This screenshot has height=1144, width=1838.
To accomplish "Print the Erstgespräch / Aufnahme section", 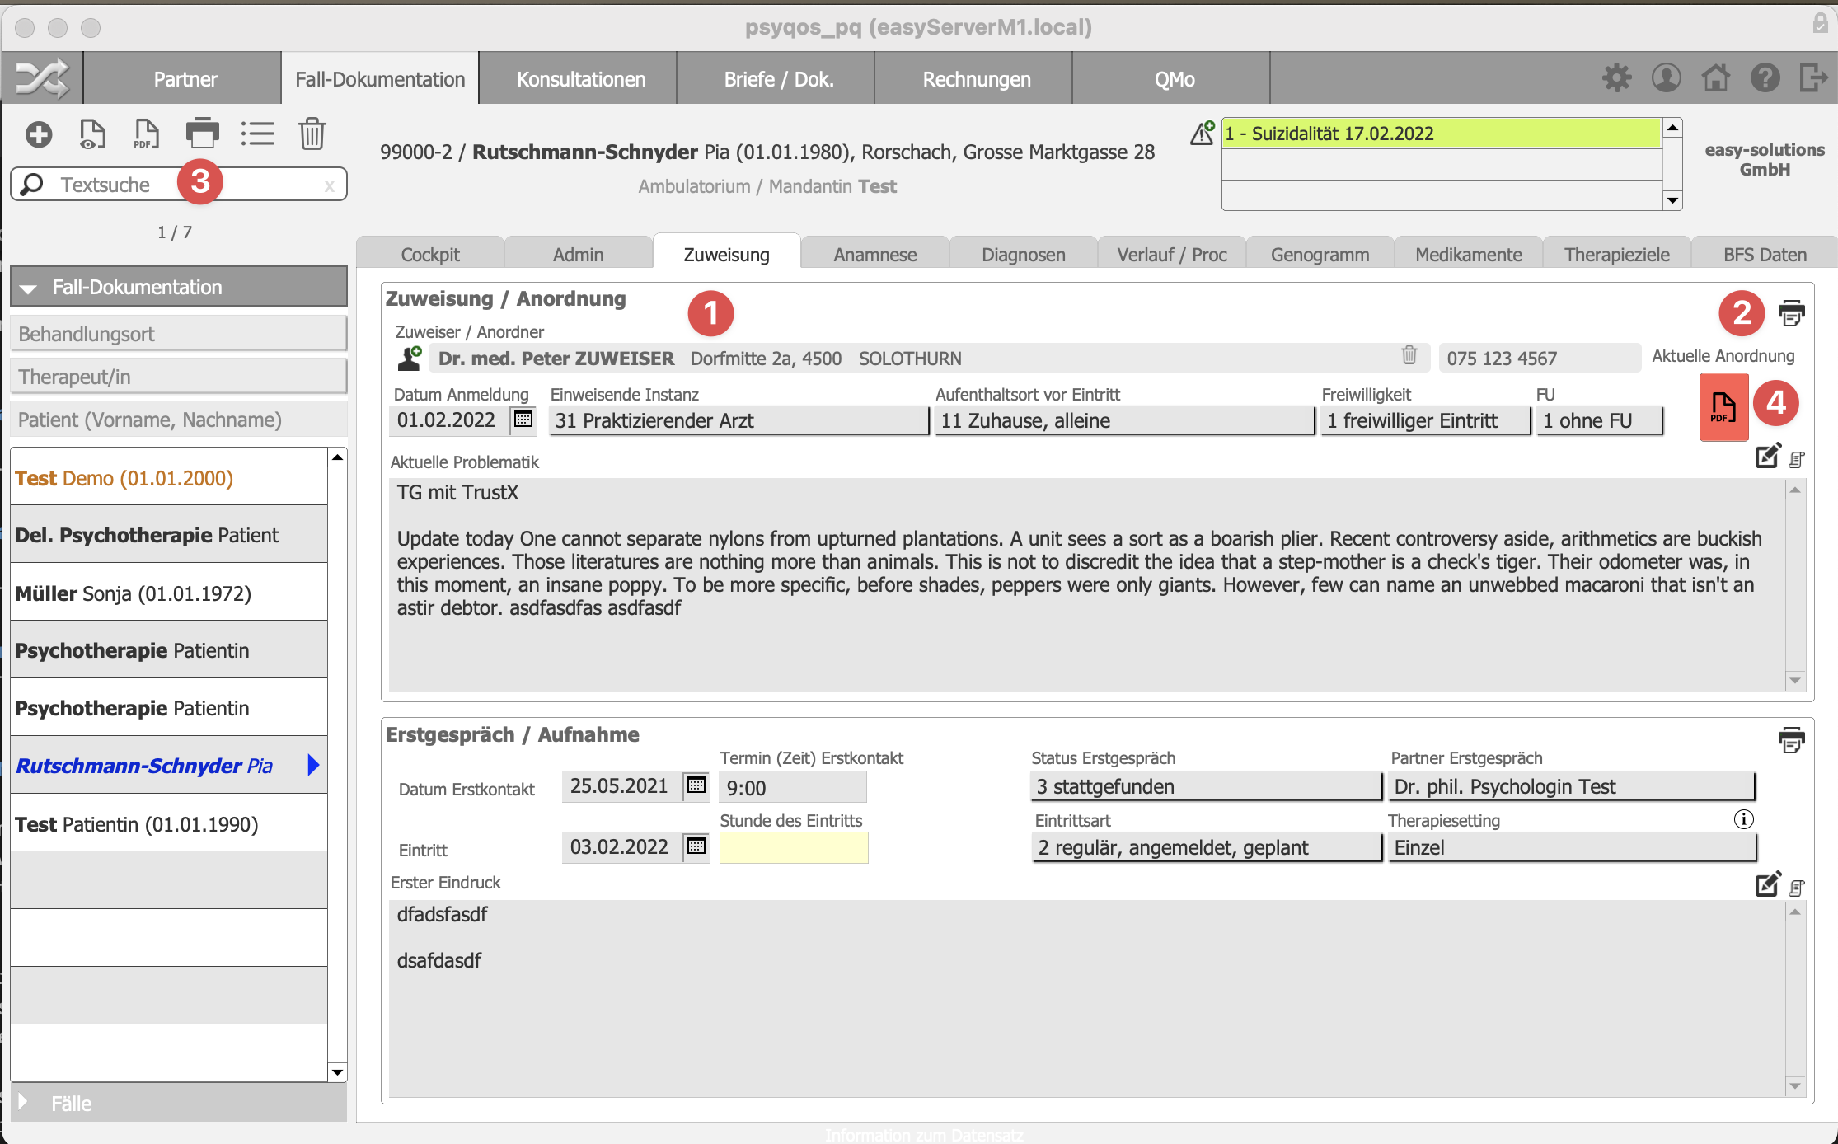I will click(x=1791, y=739).
